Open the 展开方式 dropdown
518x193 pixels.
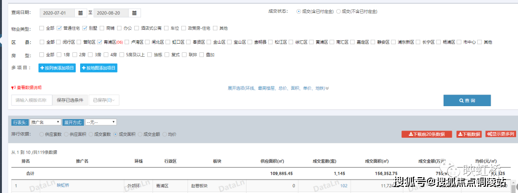[x=101, y=122]
